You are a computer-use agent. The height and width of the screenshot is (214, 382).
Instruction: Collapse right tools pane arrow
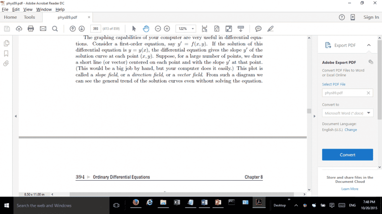314,116
